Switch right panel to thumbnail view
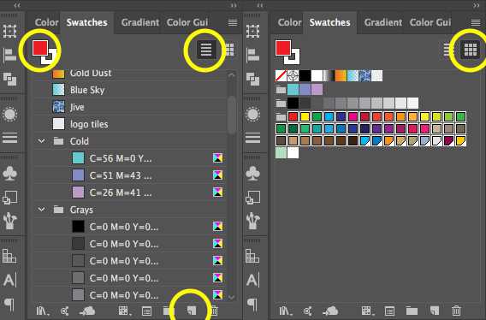This screenshot has width=486, height=320. coord(470,50)
